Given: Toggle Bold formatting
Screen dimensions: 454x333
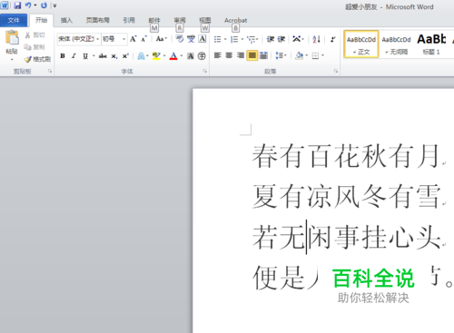Looking at the screenshot, I should (x=63, y=56).
